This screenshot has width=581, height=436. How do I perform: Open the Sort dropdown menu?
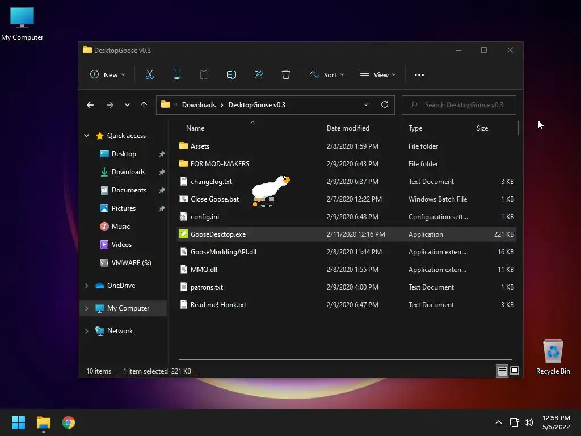coord(327,74)
